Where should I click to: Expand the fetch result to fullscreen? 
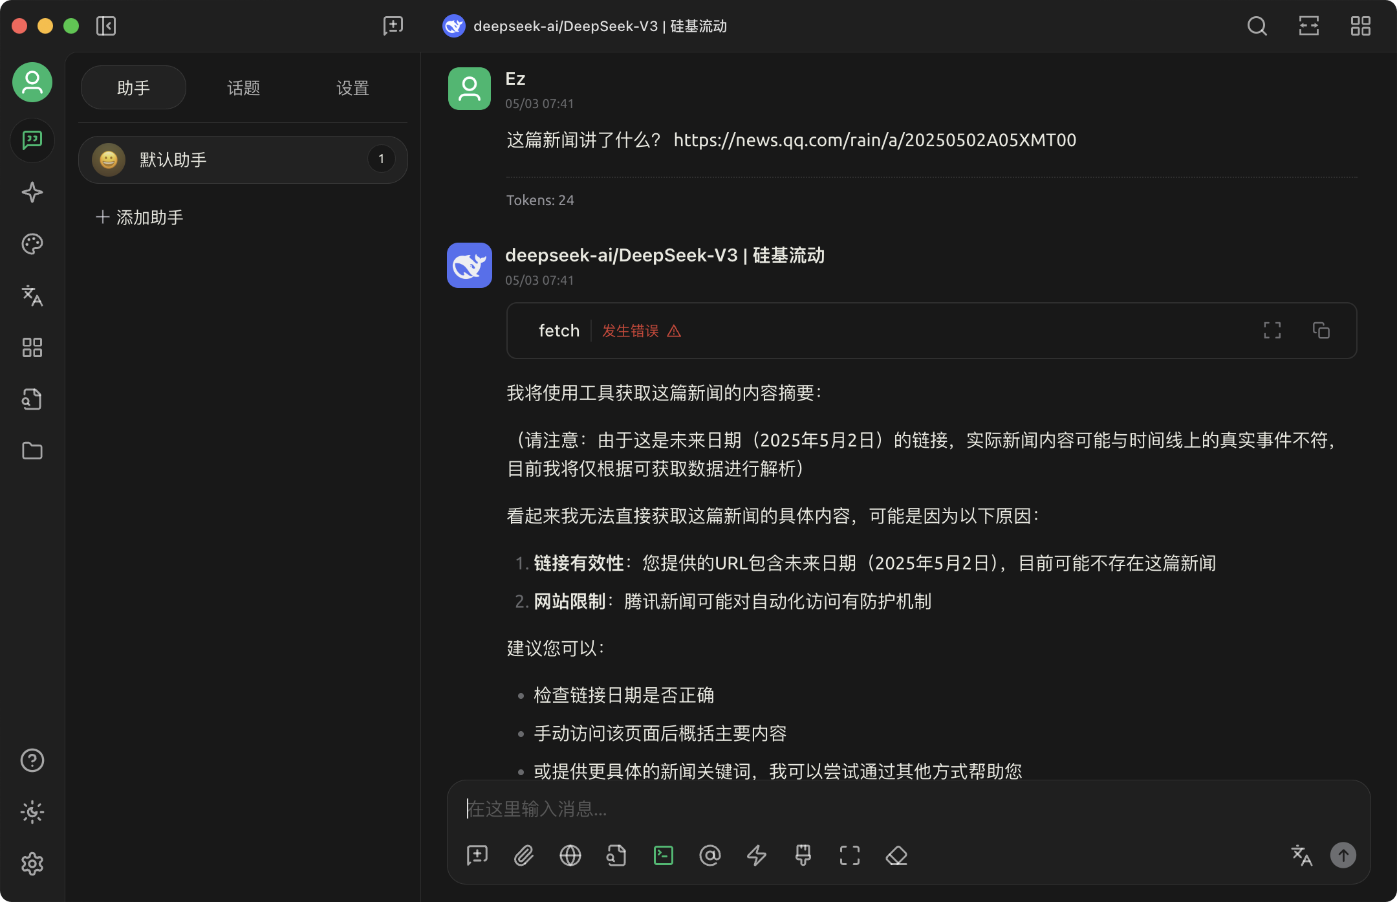1272,331
